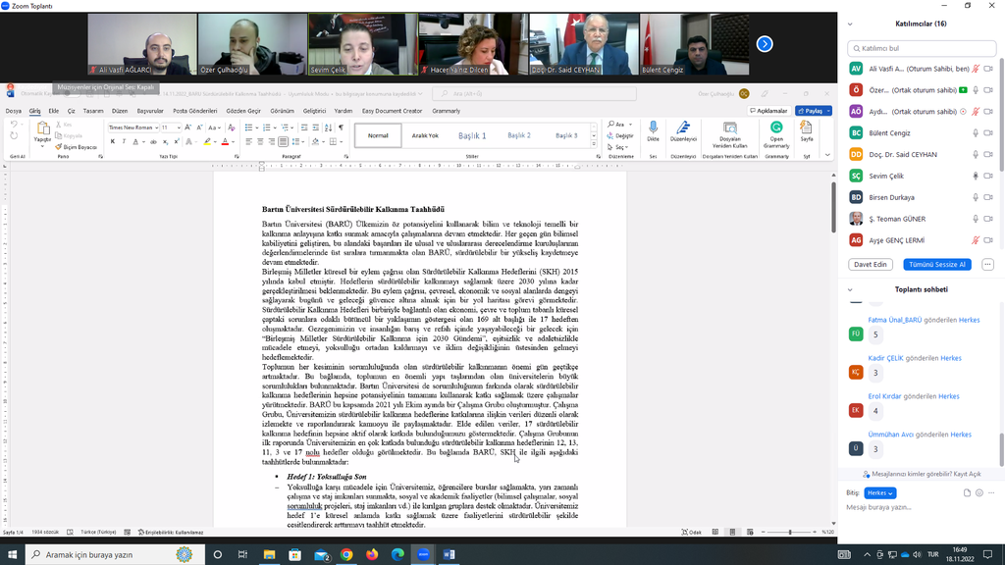Open the Gözden Geçir ribbon tab
1005x565 pixels.
pos(243,111)
